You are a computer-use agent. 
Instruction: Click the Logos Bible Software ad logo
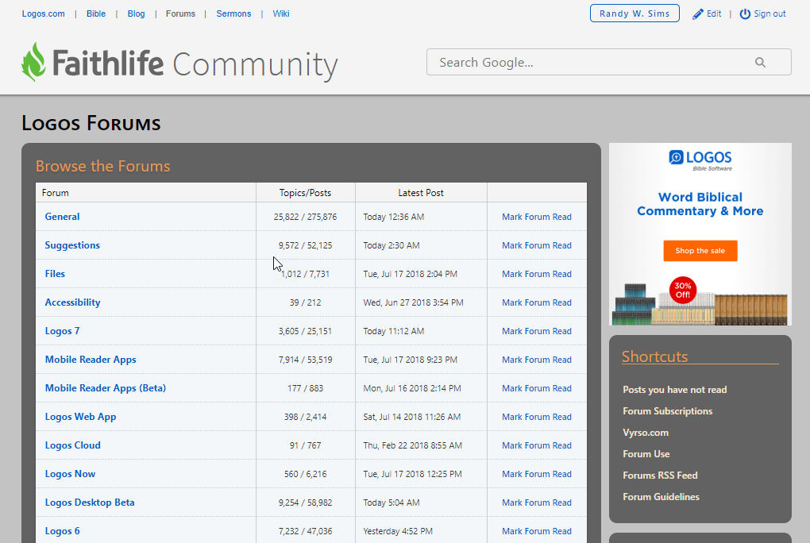coord(700,160)
